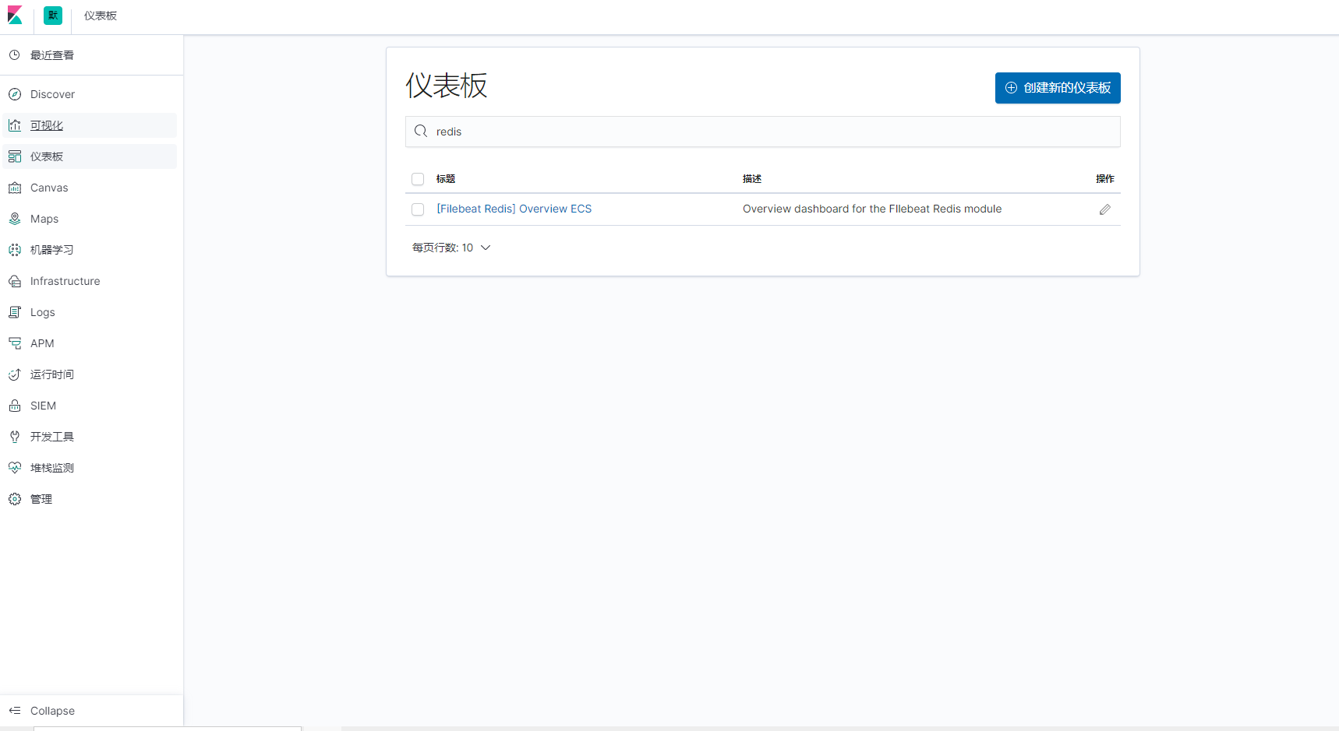Screen dimensions: 1339x731
Task: Open the Logs page link
Action: click(43, 312)
